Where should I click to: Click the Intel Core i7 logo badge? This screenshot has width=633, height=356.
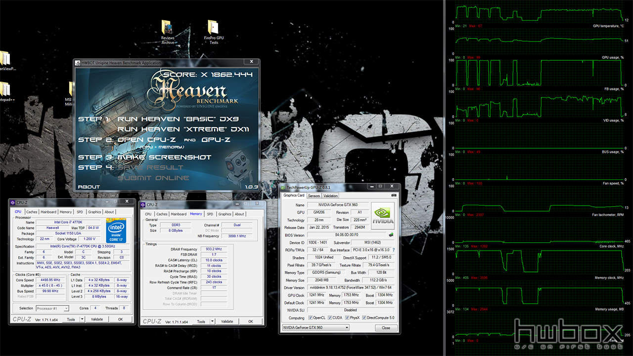[x=116, y=230]
